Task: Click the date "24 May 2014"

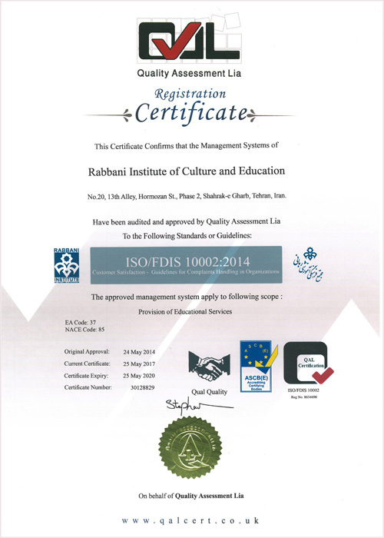Action: pyautogui.click(x=139, y=352)
